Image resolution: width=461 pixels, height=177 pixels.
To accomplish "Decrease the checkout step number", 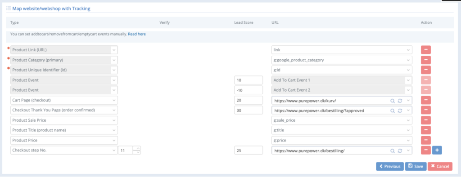I will 137,152.
